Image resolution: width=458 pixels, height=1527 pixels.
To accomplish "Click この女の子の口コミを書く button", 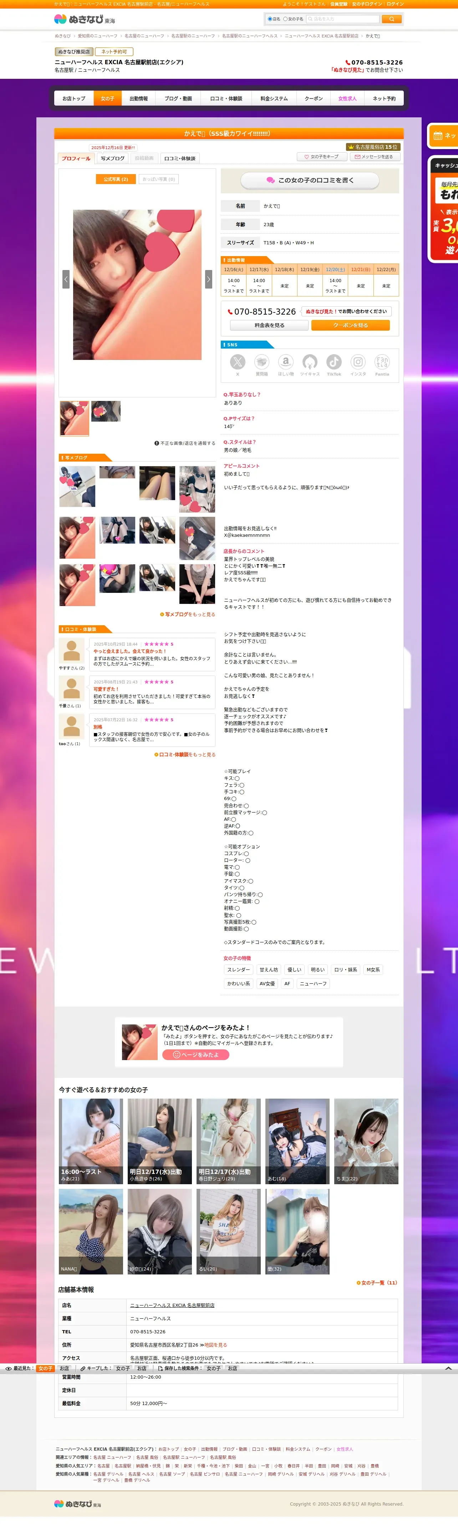I will pyautogui.click(x=310, y=180).
